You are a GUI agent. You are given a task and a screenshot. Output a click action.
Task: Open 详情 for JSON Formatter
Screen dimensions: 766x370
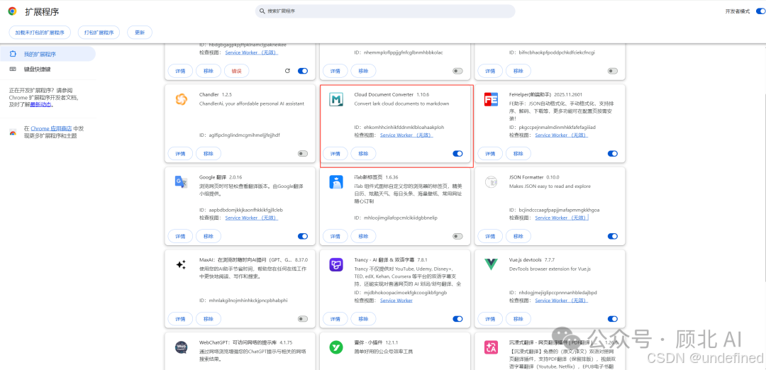tap(490, 236)
